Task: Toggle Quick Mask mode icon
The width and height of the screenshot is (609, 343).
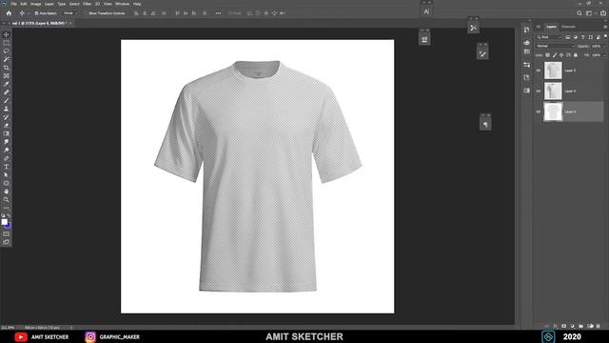Action: click(x=7, y=234)
